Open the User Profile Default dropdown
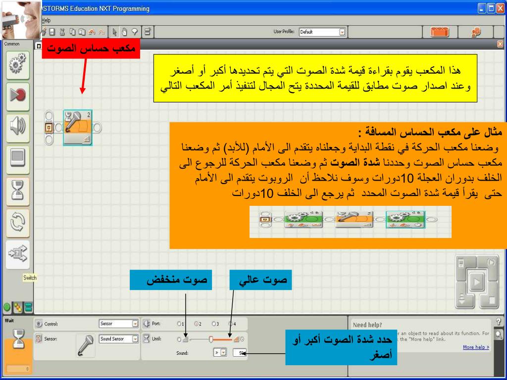Screen dimensions: 507x380 pyautogui.click(x=322, y=32)
